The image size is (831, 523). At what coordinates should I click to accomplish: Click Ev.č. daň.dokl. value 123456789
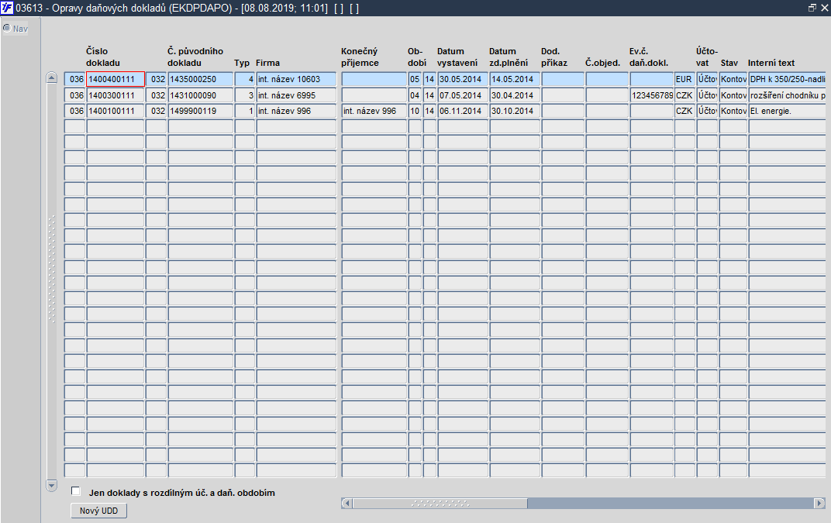pyautogui.click(x=651, y=95)
